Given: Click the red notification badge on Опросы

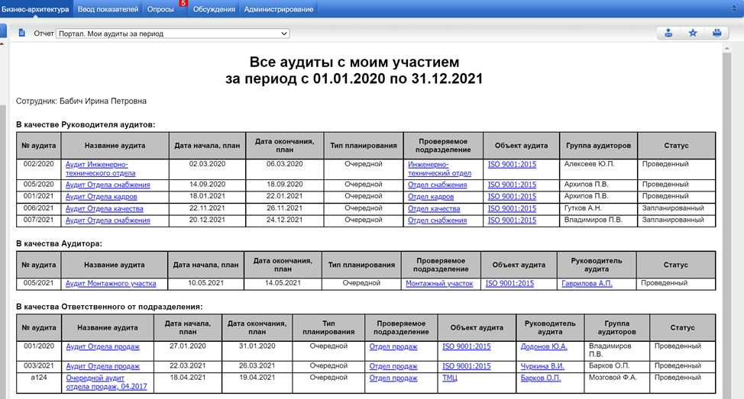Looking at the screenshot, I should coord(183,3).
